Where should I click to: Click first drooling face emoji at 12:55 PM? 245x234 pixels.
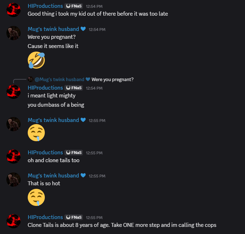click(x=36, y=133)
